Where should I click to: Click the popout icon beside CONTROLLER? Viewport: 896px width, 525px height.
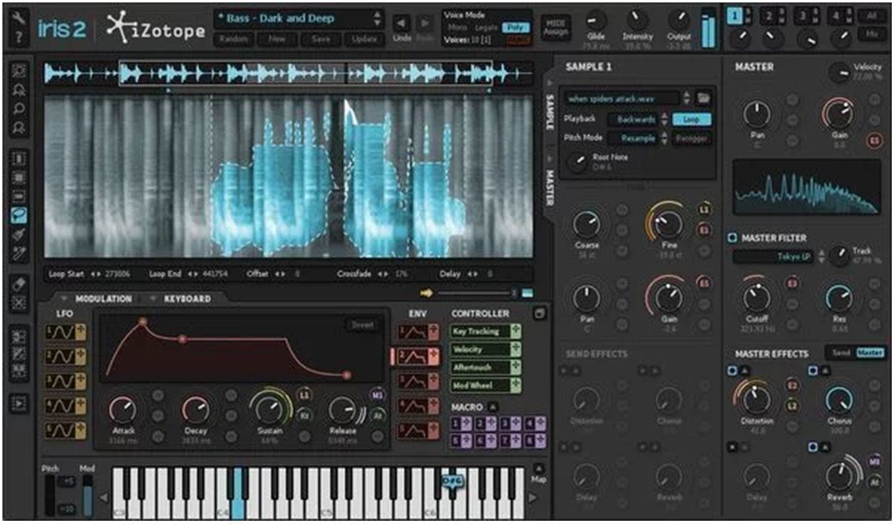(539, 313)
